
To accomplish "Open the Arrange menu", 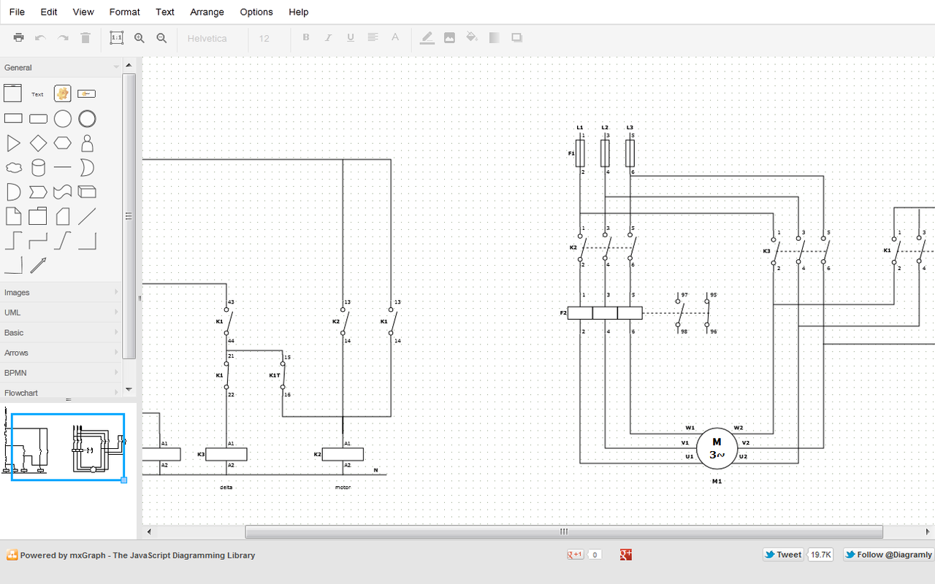I will coord(207,12).
